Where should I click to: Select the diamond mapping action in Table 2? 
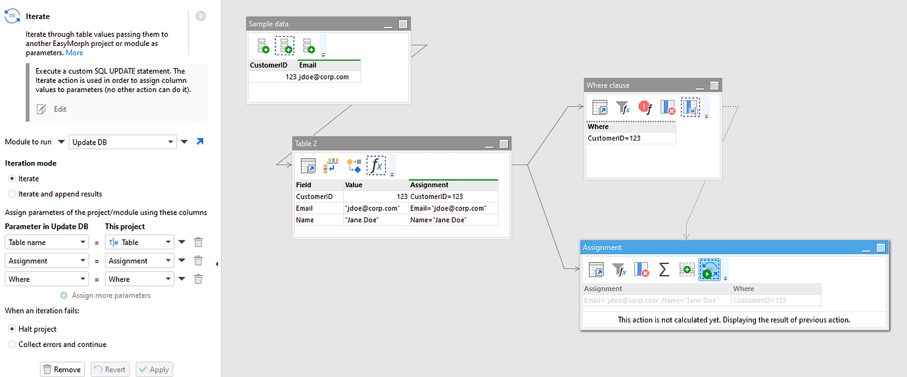click(x=354, y=166)
